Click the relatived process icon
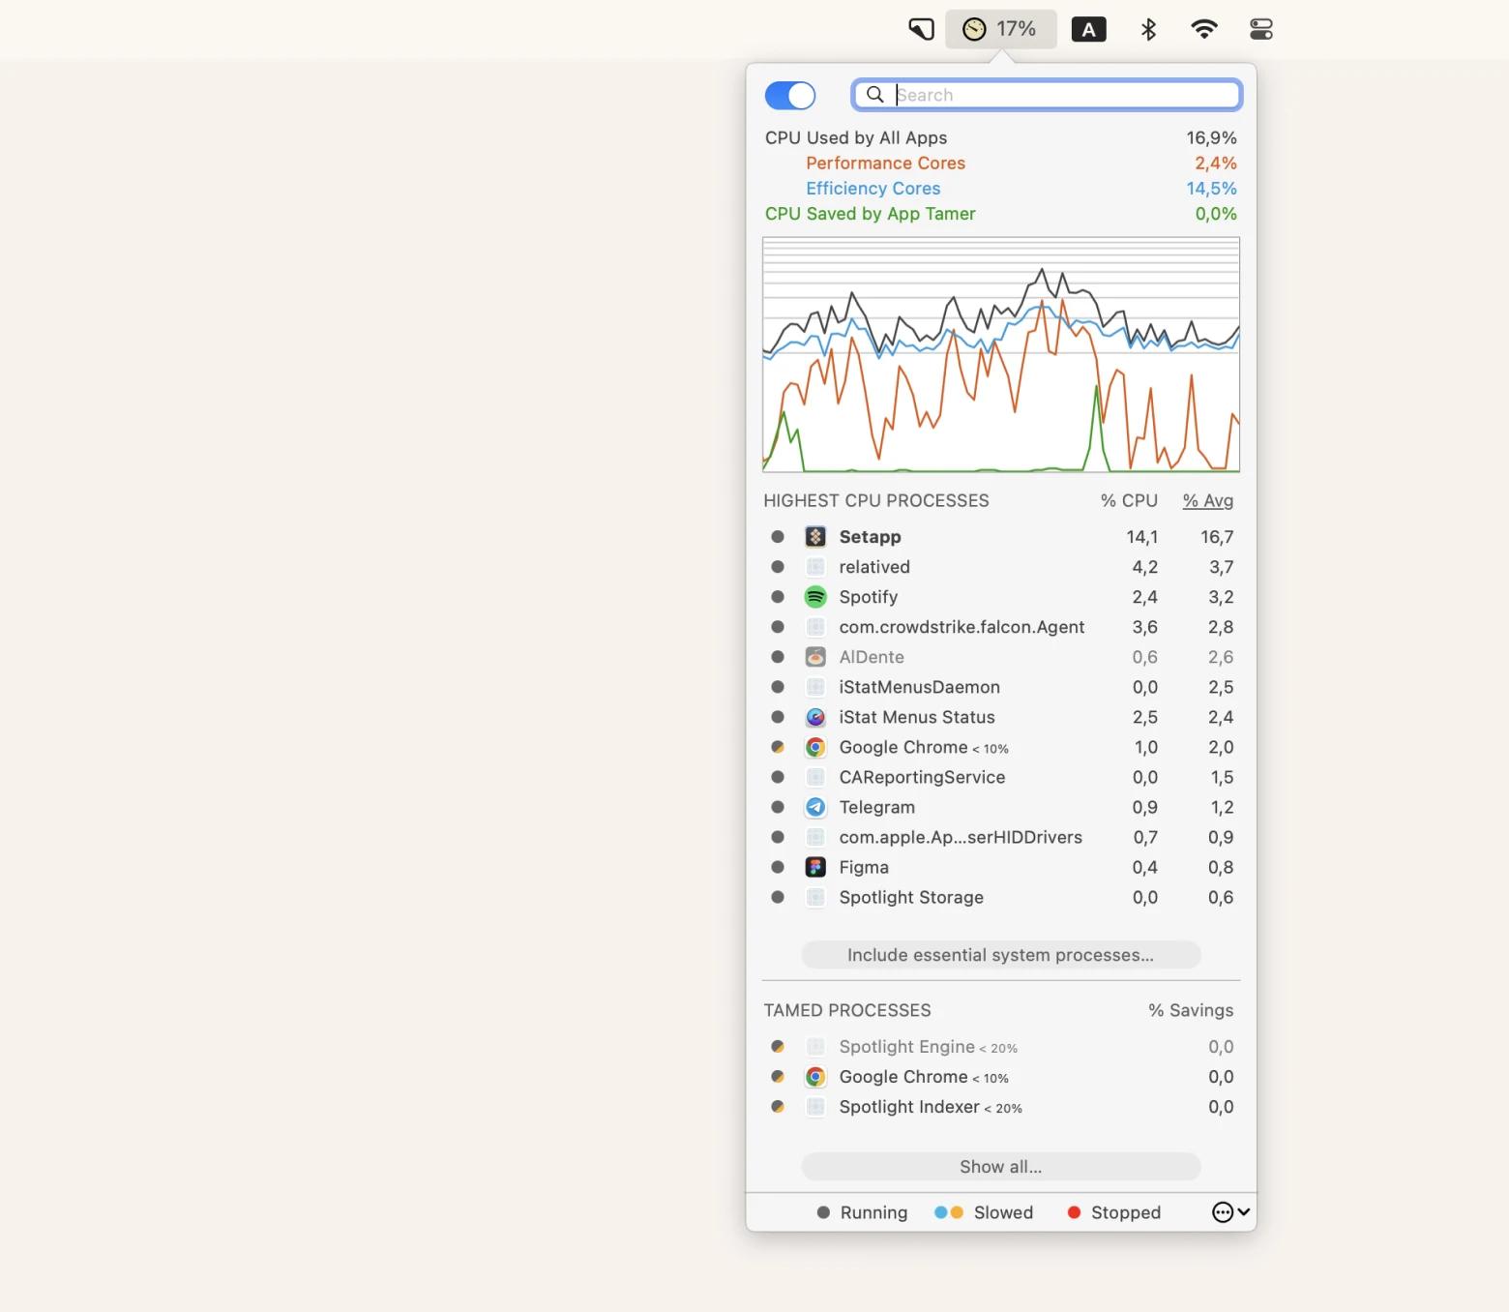1509x1312 pixels. click(815, 566)
